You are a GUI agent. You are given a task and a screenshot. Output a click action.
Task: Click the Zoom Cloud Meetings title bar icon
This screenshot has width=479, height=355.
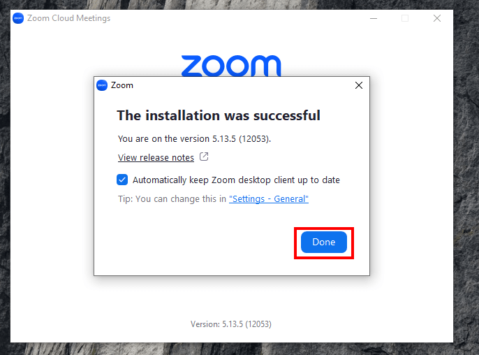pos(18,18)
